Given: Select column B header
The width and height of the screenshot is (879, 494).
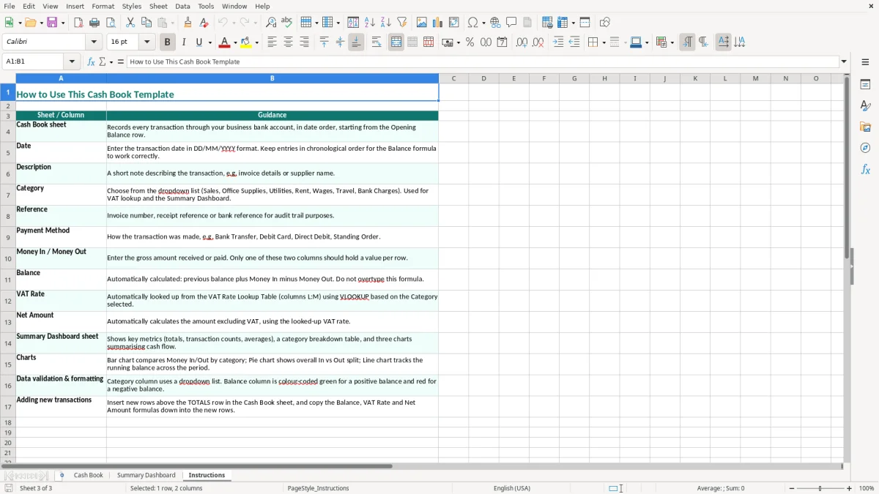Looking at the screenshot, I should pos(272,78).
